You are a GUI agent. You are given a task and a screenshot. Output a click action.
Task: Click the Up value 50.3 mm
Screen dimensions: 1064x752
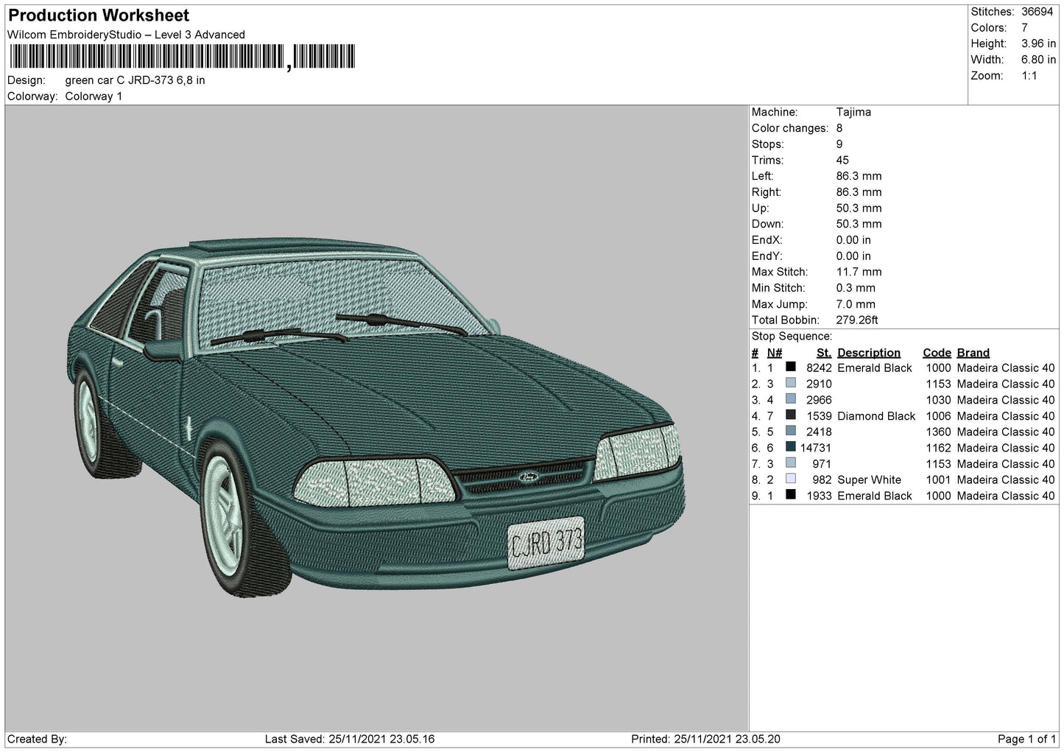coord(859,208)
